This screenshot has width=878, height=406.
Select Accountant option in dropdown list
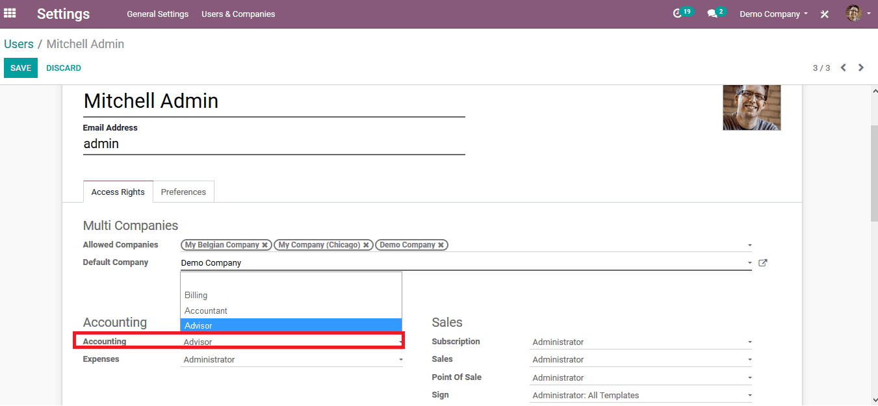291,311
